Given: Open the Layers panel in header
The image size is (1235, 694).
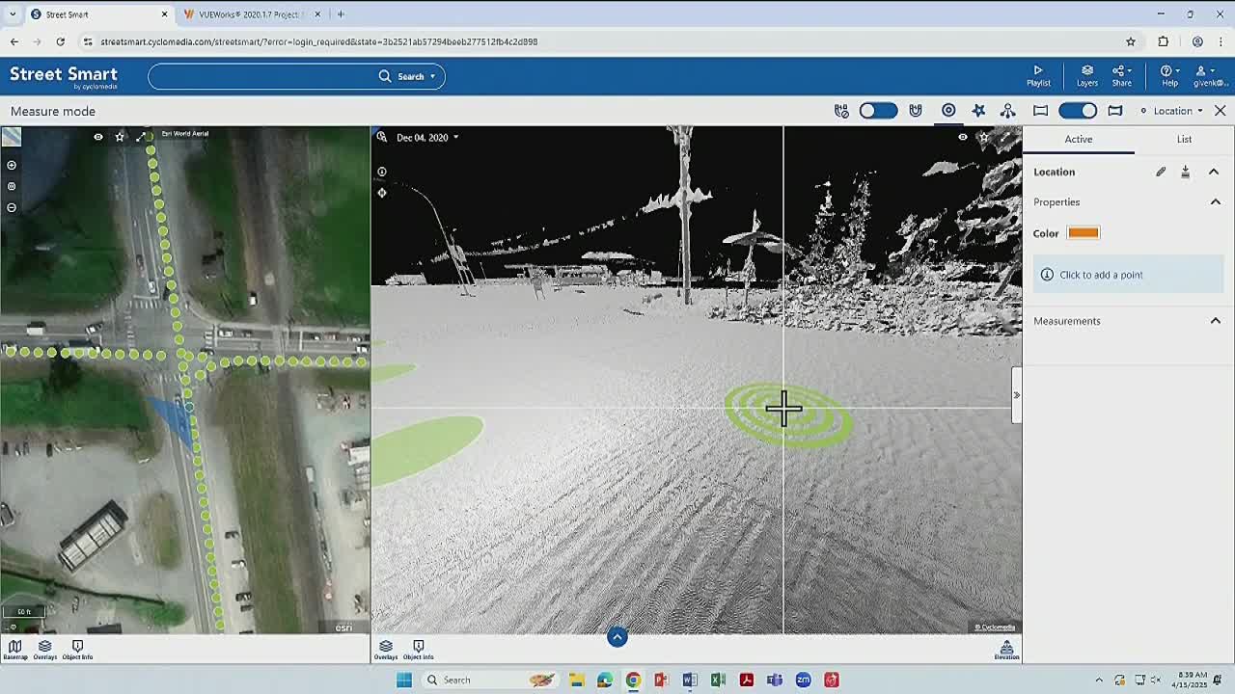Looking at the screenshot, I should coord(1086,75).
